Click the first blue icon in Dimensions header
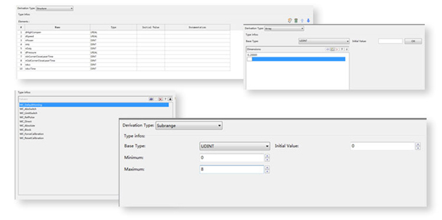Screen dimensions: 442x220 tap(328, 49)
